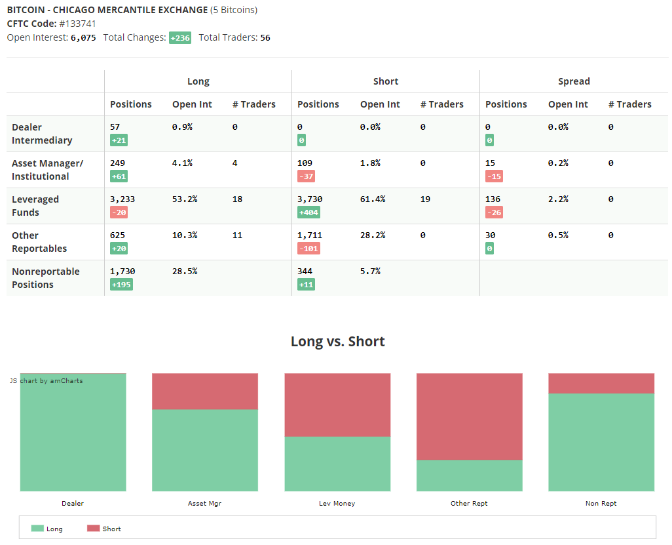Viewport: 672px width, 545px height.
Task: Click the +236 Total Changes badge
Action: pos(180,38)
